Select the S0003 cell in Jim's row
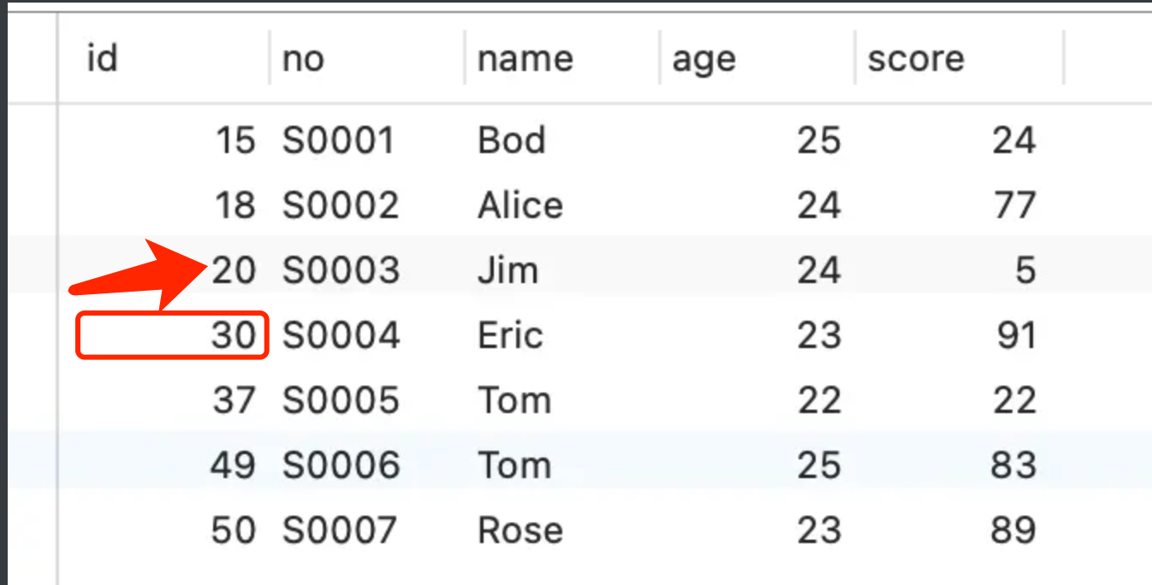 click(x=341, y=270)
